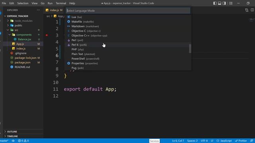
Task: Expand the OUTLINE section
Action: pos(12,131)
